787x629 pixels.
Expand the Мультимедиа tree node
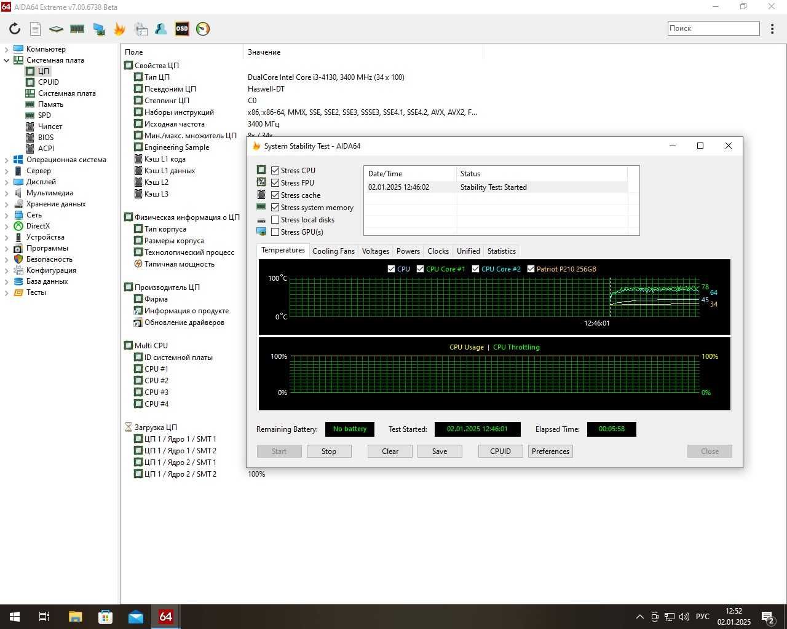pyautogui.click(x=7, y=193)
